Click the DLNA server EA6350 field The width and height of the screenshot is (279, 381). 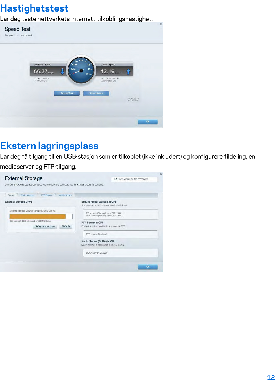[121, 253]
